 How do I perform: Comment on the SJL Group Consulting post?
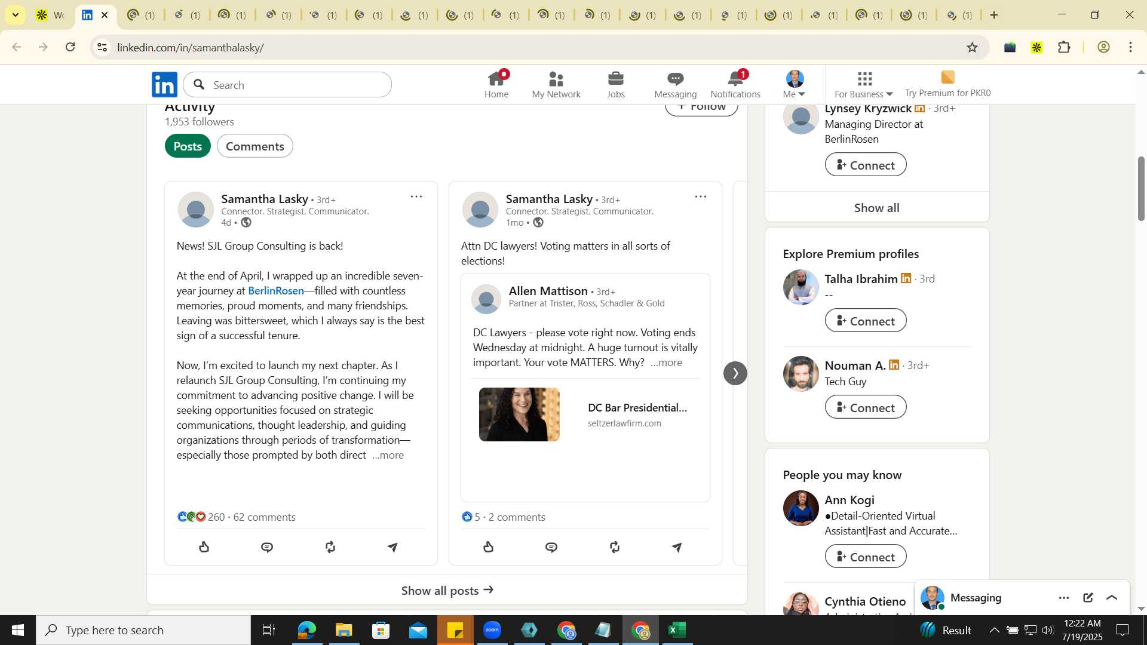(x=267, y=547)
